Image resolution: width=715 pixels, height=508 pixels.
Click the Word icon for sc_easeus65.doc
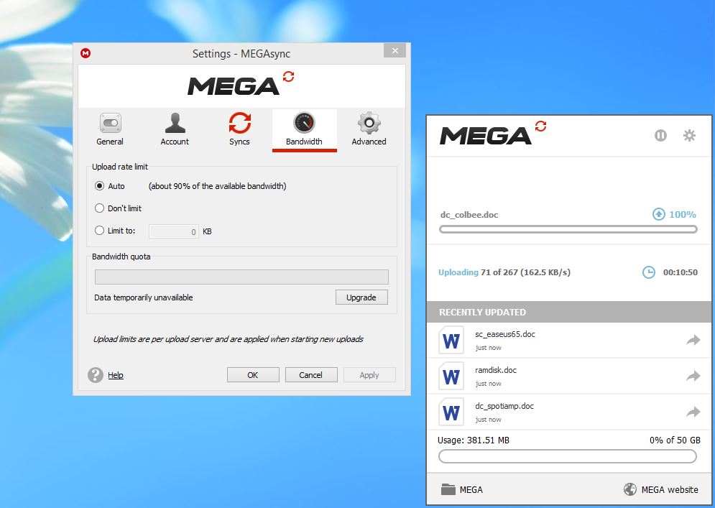point(451,340)
